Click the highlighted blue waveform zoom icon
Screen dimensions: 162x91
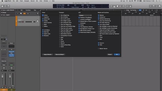140,10
